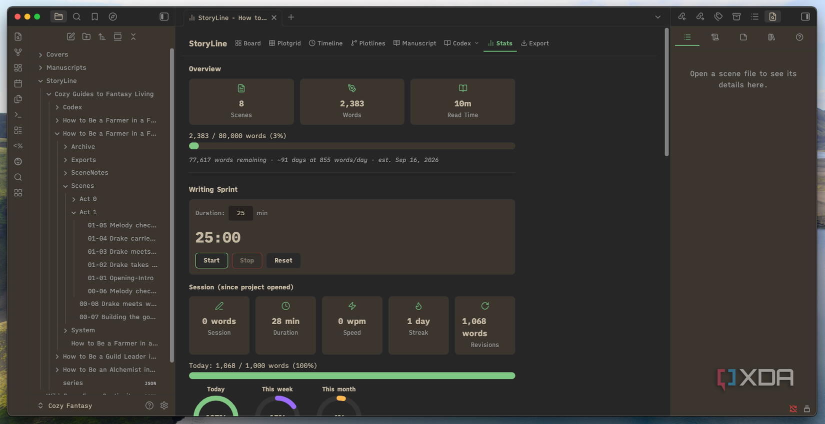Open templates percent ribbon icon
825x424 pixels.
tap(18, 146)
